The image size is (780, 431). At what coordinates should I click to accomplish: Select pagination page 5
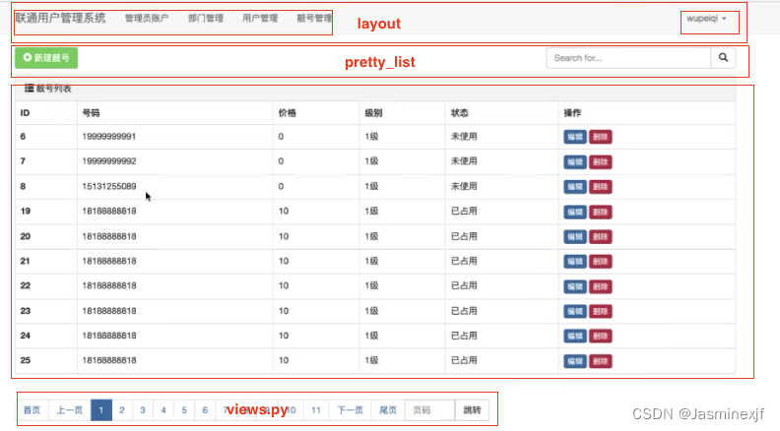coord(184,410)
